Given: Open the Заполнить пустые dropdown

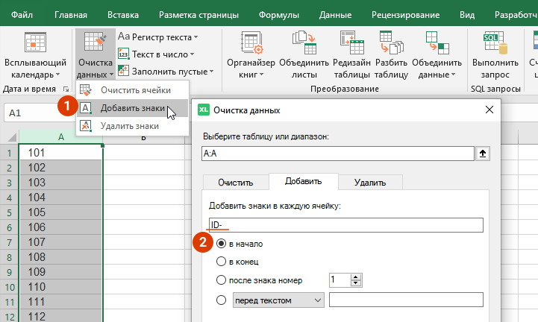Looking at the screenshot, I should pos(171,72).
